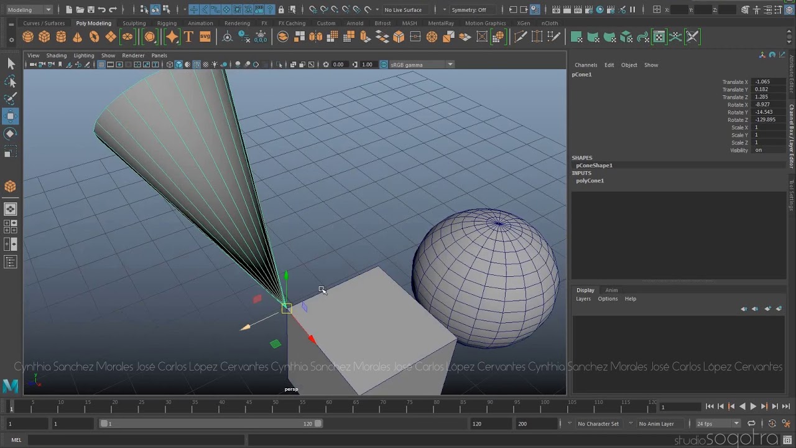Viewport: 796px width, 448px height.
Task: Activate the Rotate tool in toolbox
Action: tap(11, 134)
